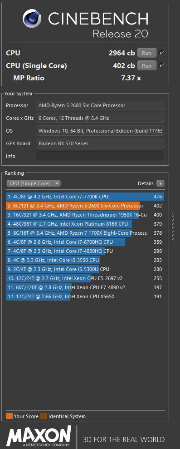This screenshot has width=180, height=449.
Task: Select the AMD Ryzen 5 2600 ranking entry
Action: [85, 206]
